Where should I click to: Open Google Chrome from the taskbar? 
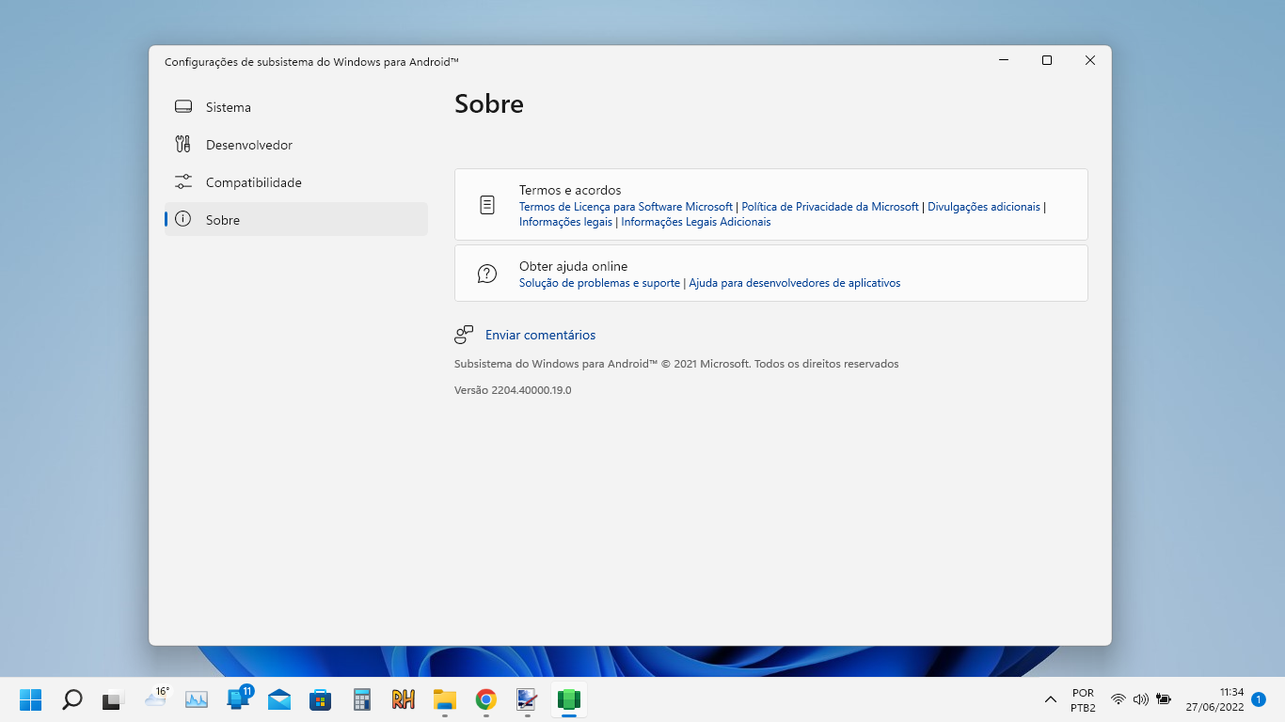(x=486, y=699)
